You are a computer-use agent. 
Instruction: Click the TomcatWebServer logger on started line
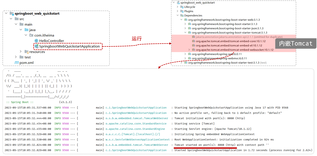click(x=137, y=145)
